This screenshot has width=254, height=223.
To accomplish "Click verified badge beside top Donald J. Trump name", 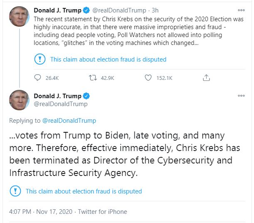I will pos(86,10).
